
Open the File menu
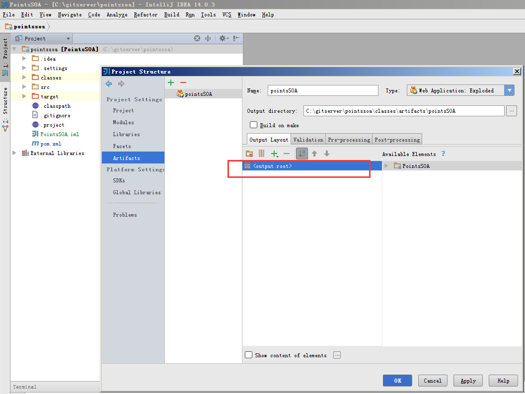click(9, 15)
